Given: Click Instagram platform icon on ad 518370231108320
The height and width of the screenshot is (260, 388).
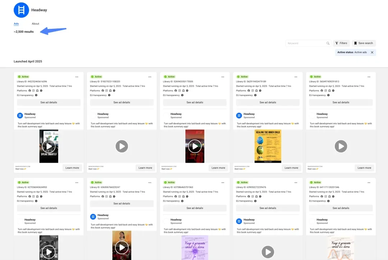Looking at the screenshot, I should pos(106,91).
